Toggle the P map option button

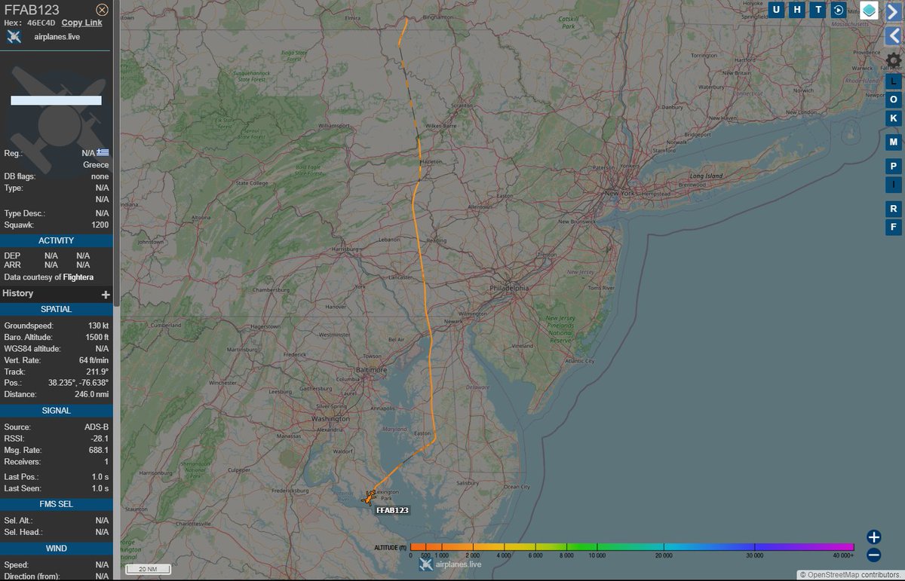click(x=894, y=167)
